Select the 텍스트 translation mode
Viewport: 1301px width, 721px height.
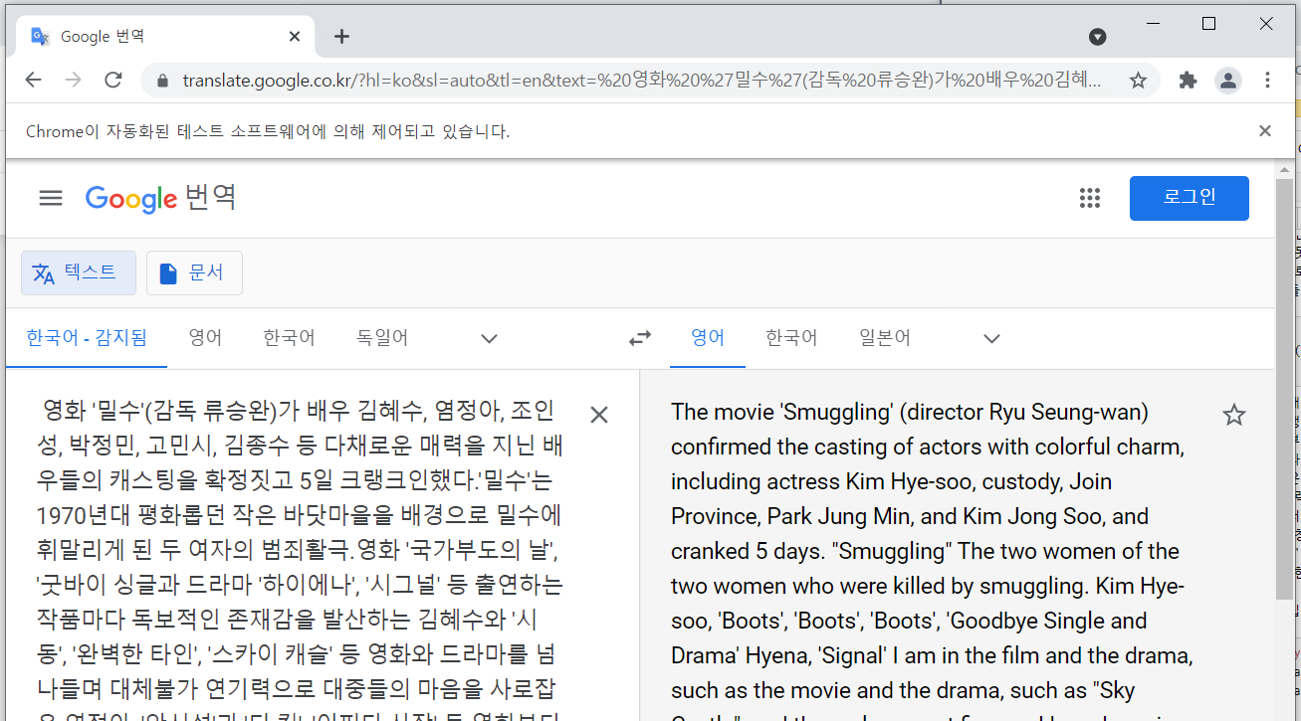tap(79, 272)
